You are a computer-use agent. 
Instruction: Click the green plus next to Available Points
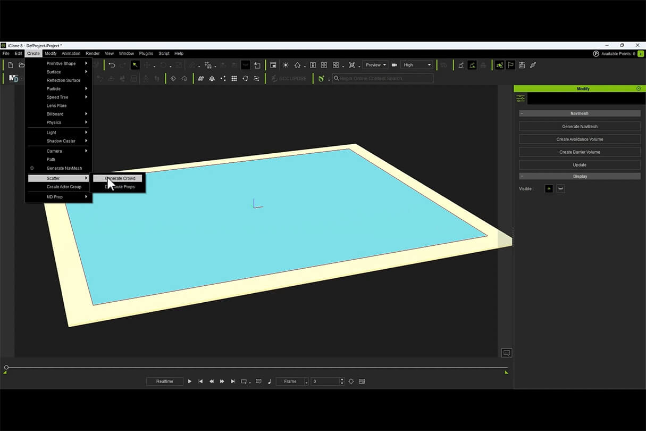tap(640, 54)
